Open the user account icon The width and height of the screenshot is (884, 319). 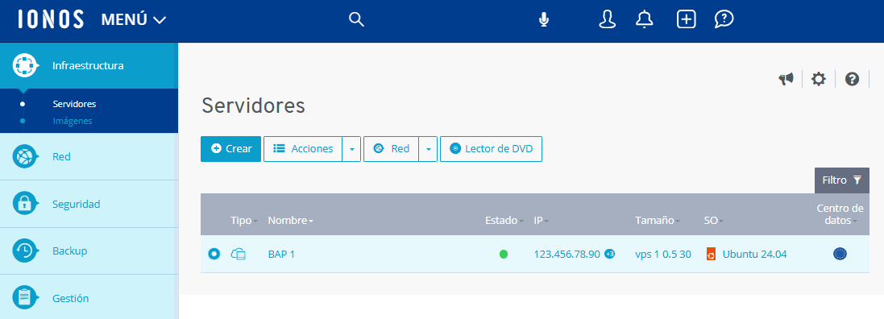607,19
